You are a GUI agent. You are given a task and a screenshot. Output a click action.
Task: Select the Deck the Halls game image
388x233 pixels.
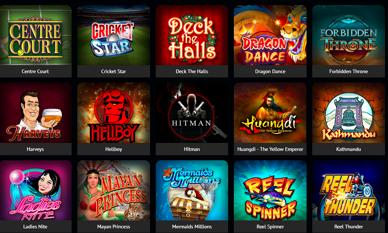pos(192,35)
